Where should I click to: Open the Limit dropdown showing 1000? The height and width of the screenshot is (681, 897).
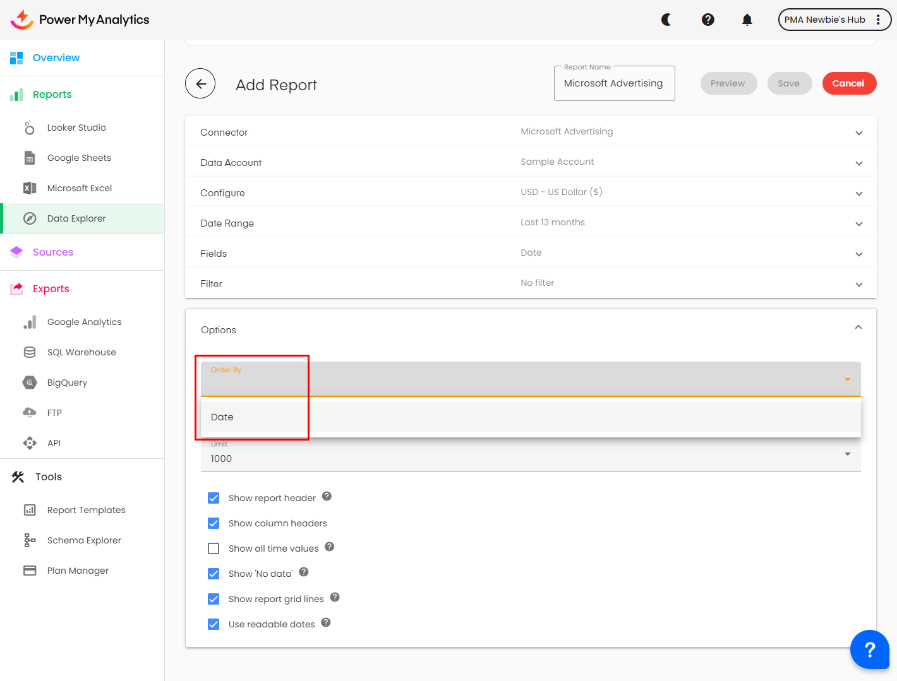pyautogui.click(x=847, y=454)
